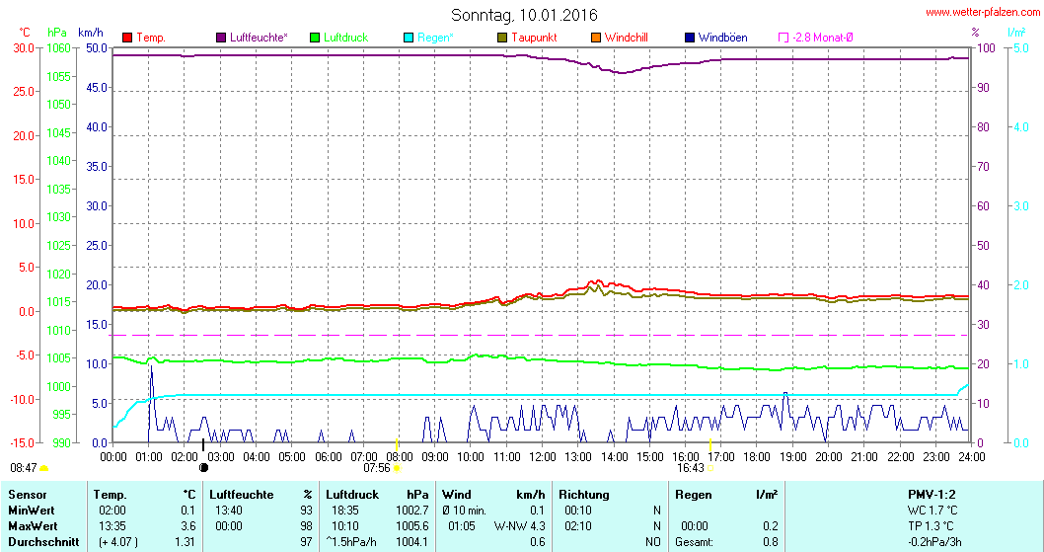Click the W-NW 4.3 wind gust value
This screenshot has width=1044, height=552.
pos(519,526)
